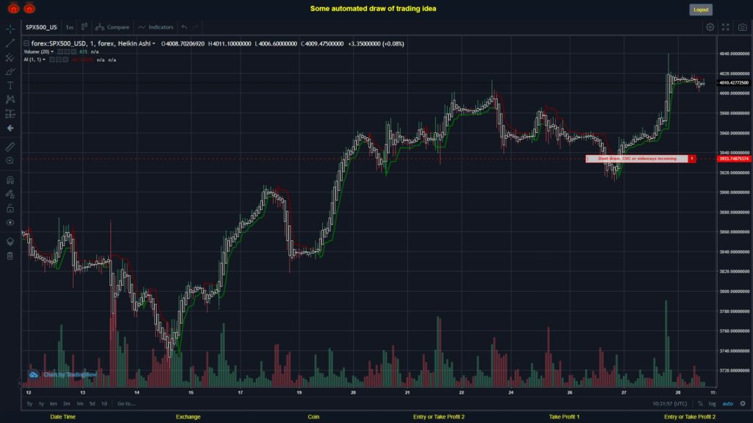The height and width of the screenshot is (423, 753).
Task: Select the 1y time range
Action: pos(41,404)
